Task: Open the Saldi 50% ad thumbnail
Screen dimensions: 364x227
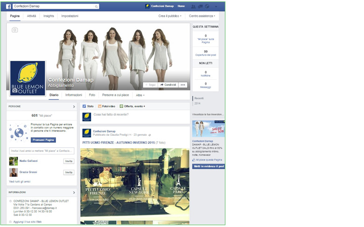Action: coord(209,129)
